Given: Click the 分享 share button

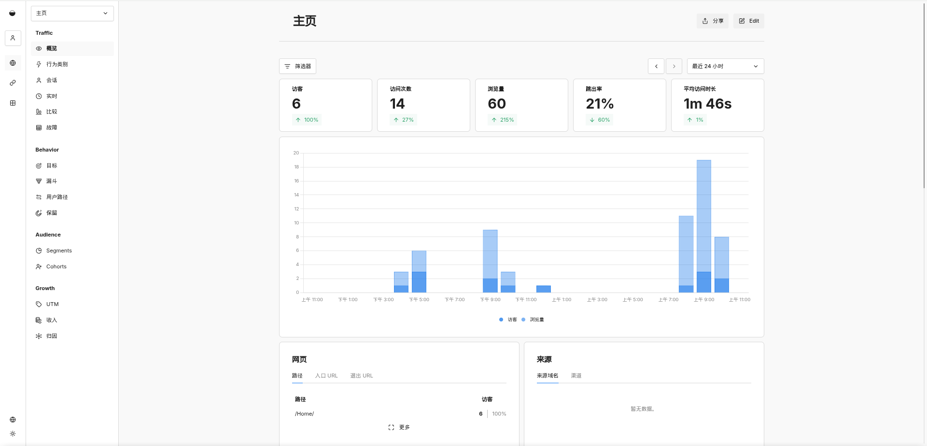Looking at the screenshot, I should point(712,21).
